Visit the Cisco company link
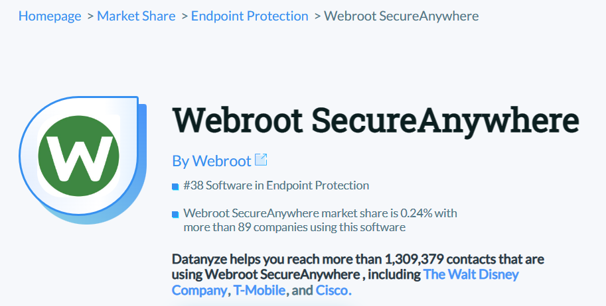The height and width of the screenshot is (306, 606). pos(333,290)
